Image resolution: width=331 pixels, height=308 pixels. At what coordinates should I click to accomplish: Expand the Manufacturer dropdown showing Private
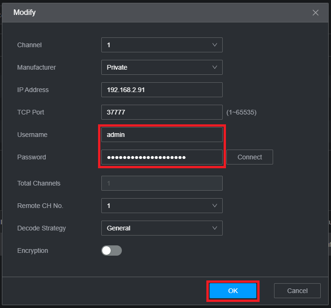click(162, 67)
